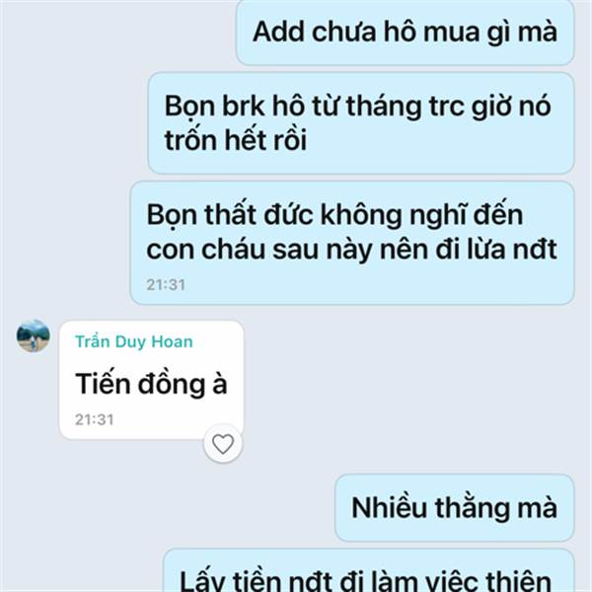Viewport: 592px width, 592px height.
Task: Select the 'Lấy tiền nđt đi làm việc thiện' message
Action: point(369,570)
